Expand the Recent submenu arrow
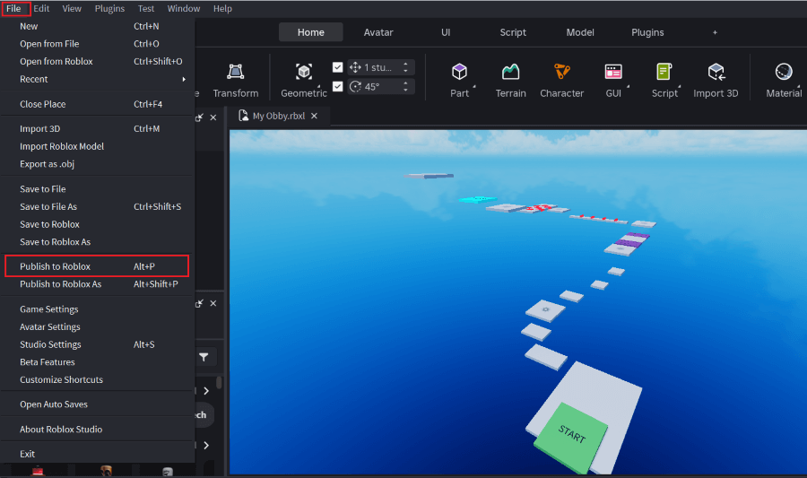Viewport: 807px width, 478px height. [184, 79]
